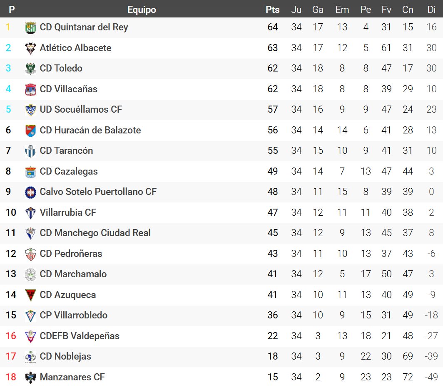Click the Manzanares CF crest icon
The image size is (443, 387).
coord(30,377)
